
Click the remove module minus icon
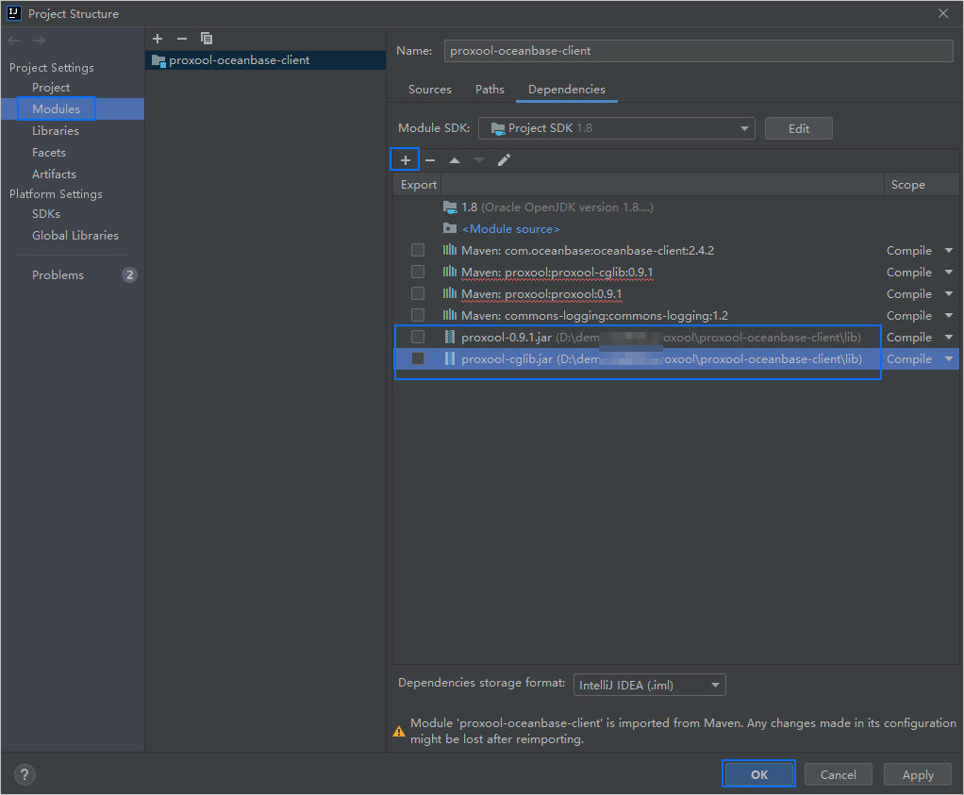pyautogui.click(x=182, y=39)
